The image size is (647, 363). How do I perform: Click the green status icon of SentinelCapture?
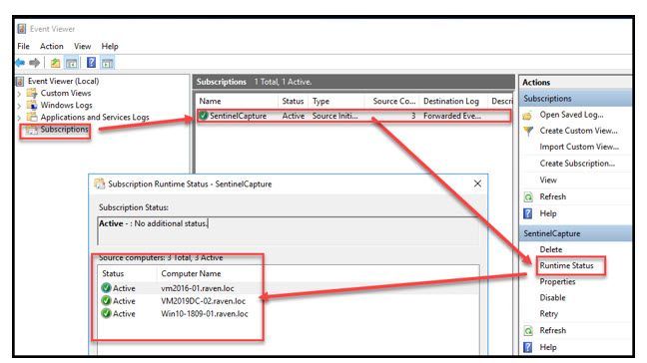203,116
